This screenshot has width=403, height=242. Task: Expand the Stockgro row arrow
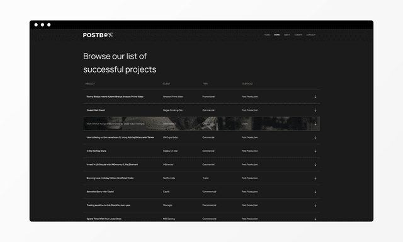click(315, 205)
